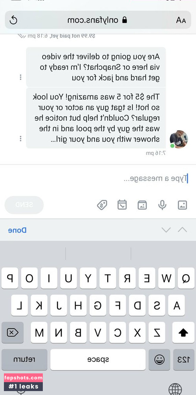The height and width of the screenshot is (395, 196).
Task: Tap the SEND button
Action: (x=24, y=205)
